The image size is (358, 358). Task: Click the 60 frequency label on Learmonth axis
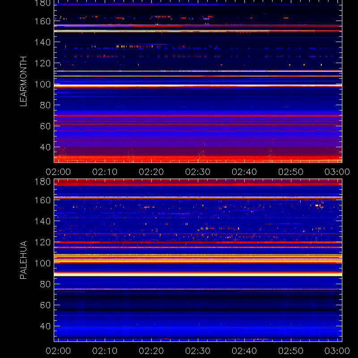click(x=45, y=126)
